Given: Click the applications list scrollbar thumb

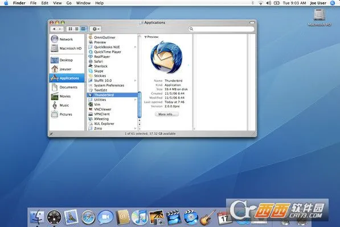Looking at the screenshot, I should coord(140,105).
